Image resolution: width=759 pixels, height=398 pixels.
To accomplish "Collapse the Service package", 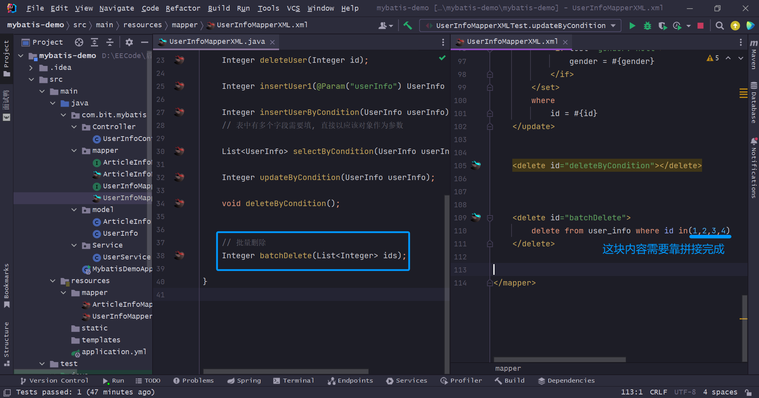I will click(x=74, y=245).
